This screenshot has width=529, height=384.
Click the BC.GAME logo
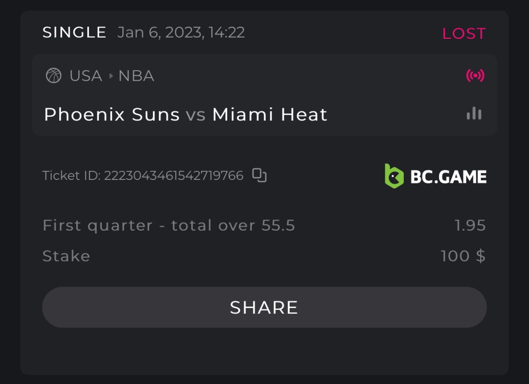coord(436,176)
